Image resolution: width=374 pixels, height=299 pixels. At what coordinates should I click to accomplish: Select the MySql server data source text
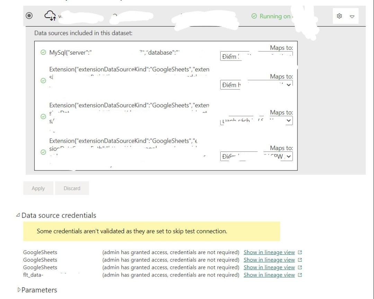(x=114, y=53)
